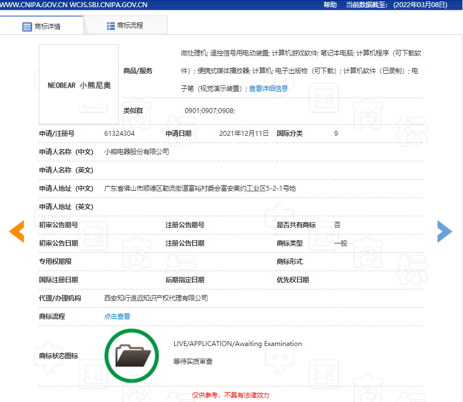Select shared trademark value 否
Viewport: 463px width, 402px height.
337,225
